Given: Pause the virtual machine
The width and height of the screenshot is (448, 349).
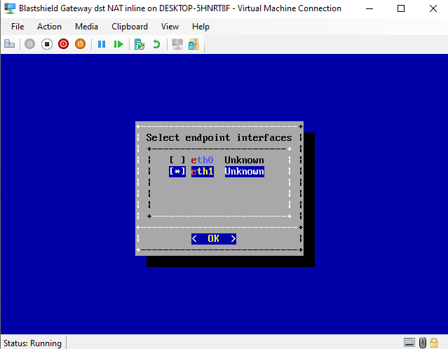Looking at the screenshot, I should [102, 44].
